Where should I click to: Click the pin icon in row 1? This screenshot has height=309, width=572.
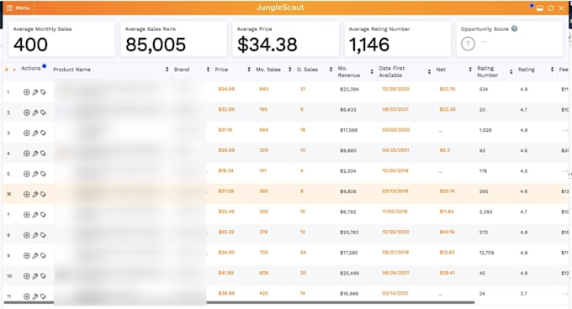(35, 92)
